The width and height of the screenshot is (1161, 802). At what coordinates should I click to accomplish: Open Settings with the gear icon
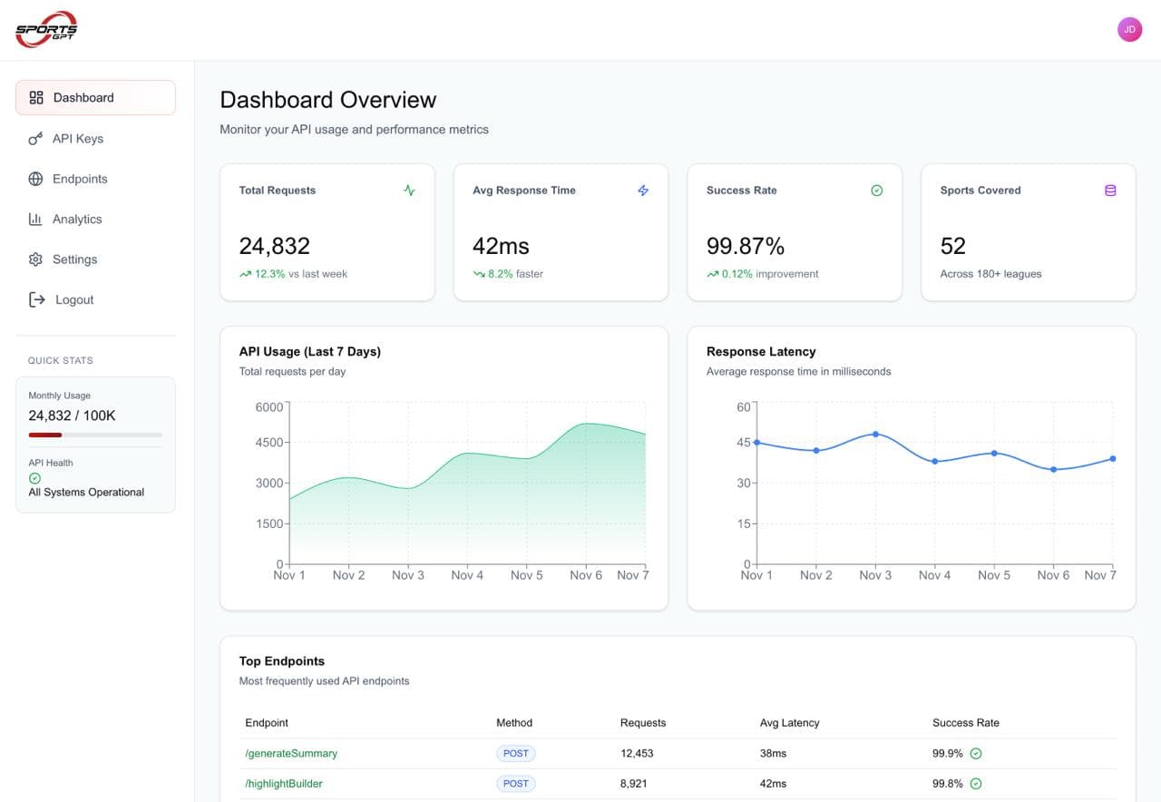pyautogui.click(x=35, y=259)
